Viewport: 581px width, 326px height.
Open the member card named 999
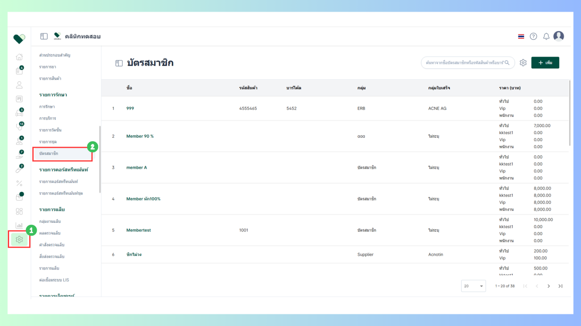(x=130, y=109)
